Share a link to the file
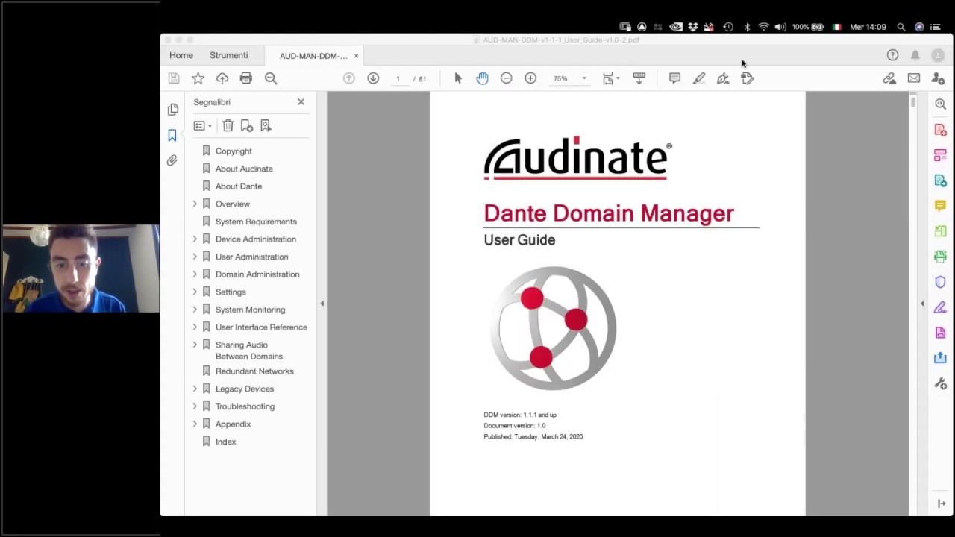The width and height of the screenshot is (955, 537). (889, 78)
